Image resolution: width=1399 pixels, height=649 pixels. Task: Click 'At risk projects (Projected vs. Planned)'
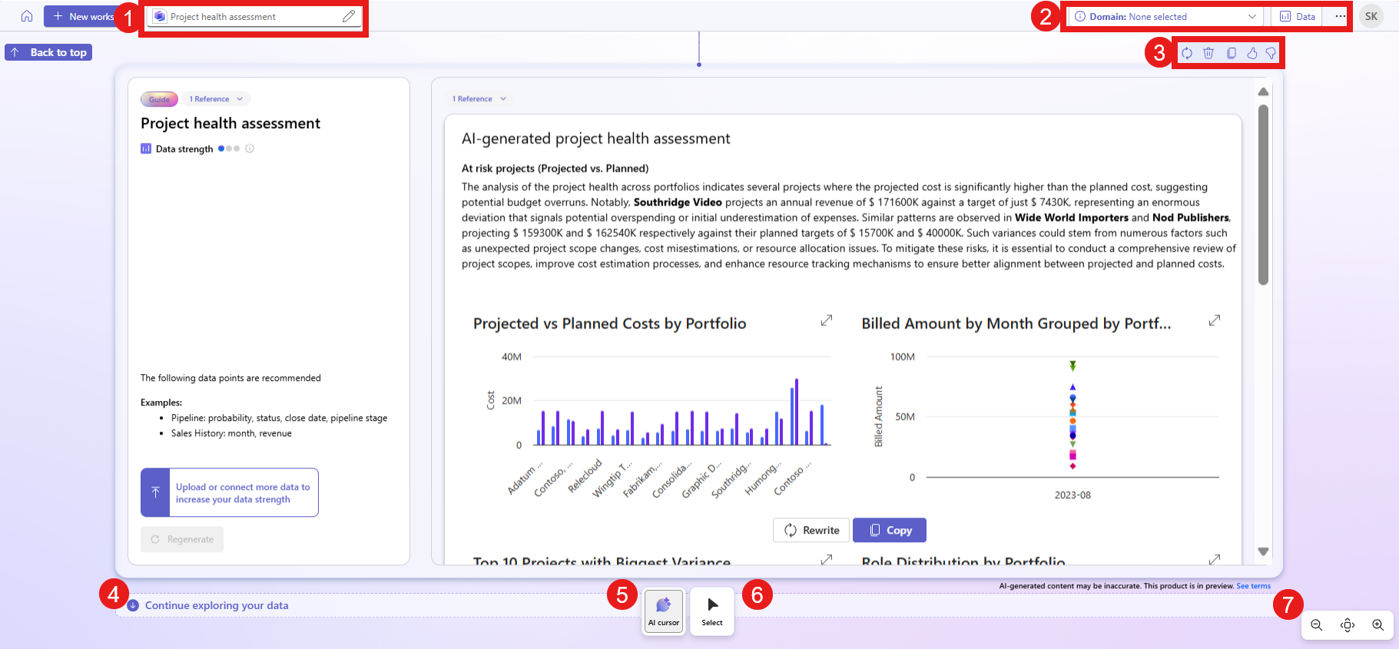tap(555, 168)
